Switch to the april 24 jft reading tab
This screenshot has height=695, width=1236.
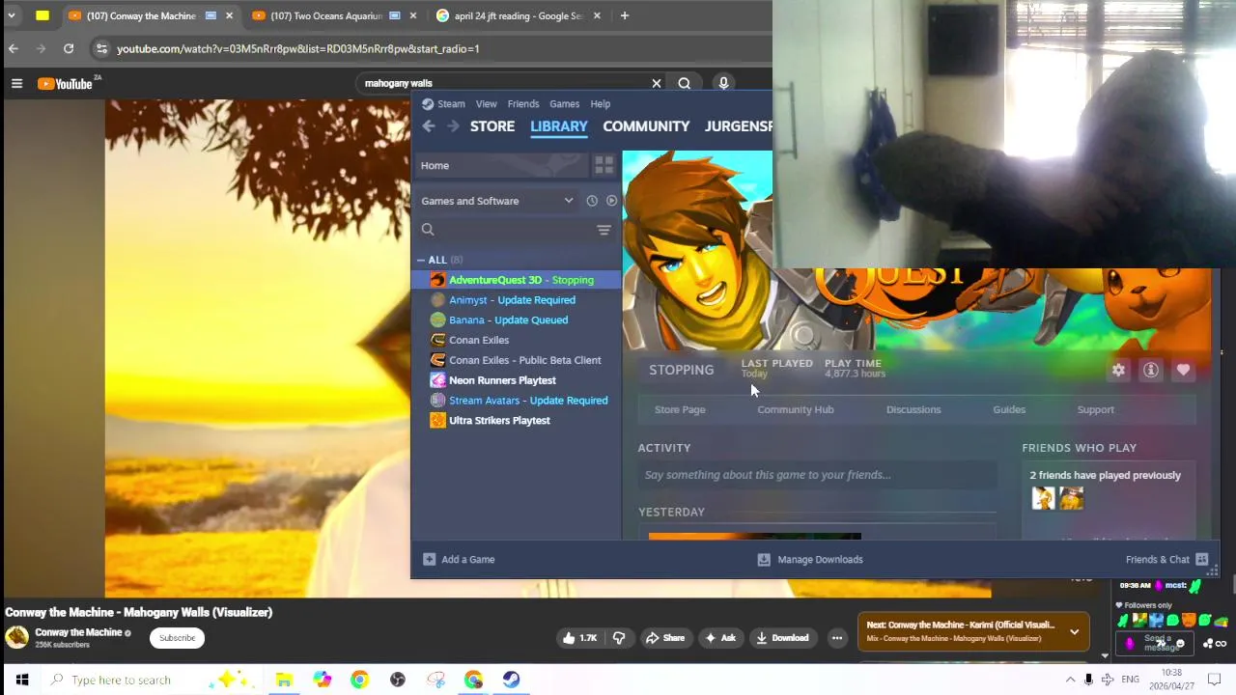tap(518, 15)
